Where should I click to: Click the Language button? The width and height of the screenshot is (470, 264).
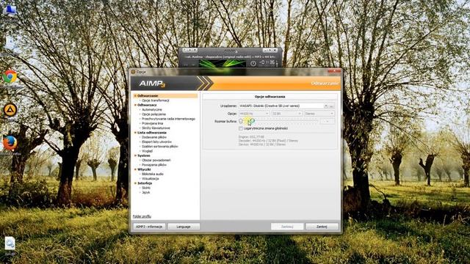[184, 227]
